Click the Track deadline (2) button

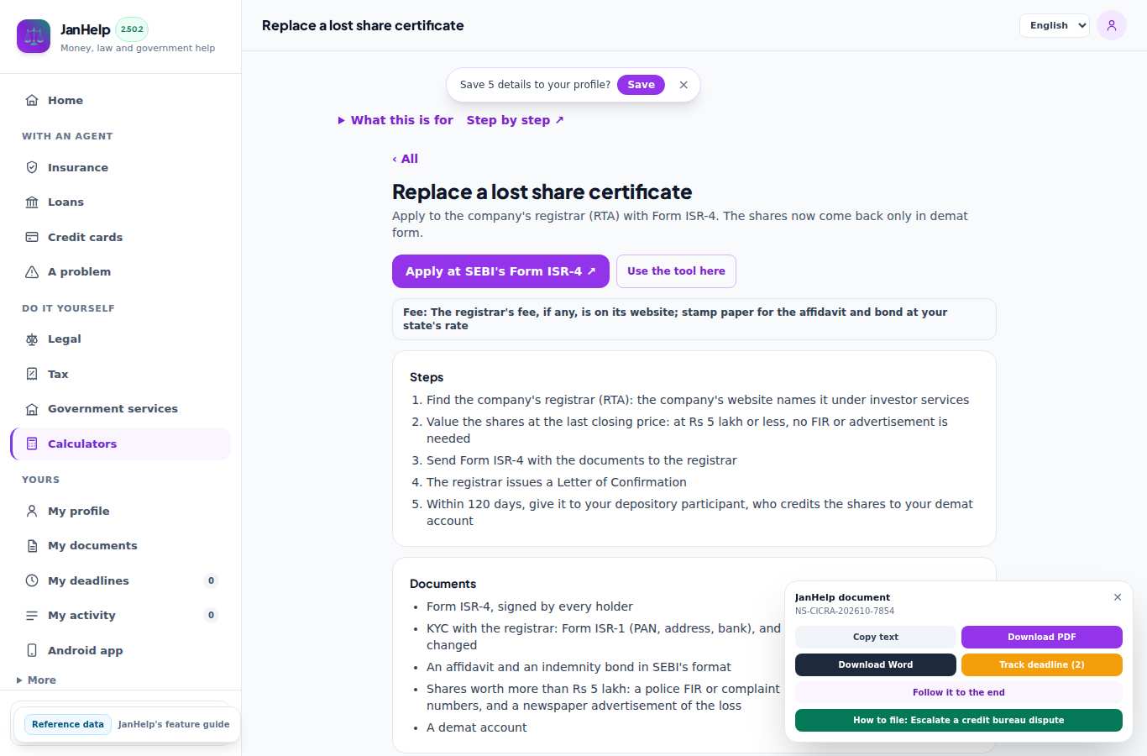[x=1042, y=664]
